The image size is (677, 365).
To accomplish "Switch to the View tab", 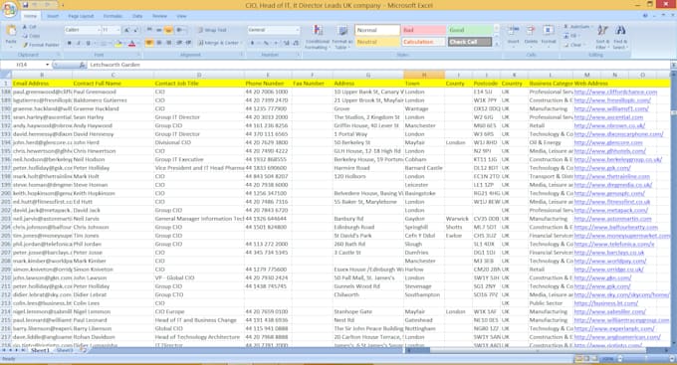I will (181, 16).
